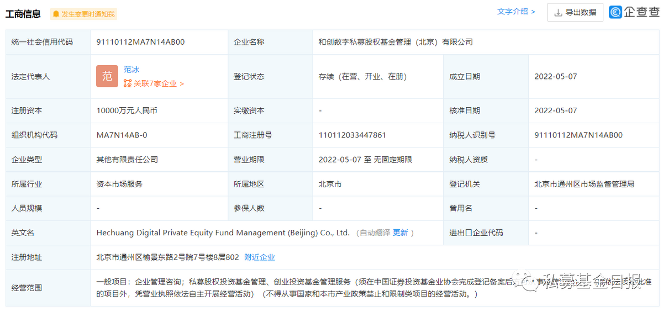663x311 pixels.
Task: Click the 曾用名 label cell
Action: click(x=486, y=208)
